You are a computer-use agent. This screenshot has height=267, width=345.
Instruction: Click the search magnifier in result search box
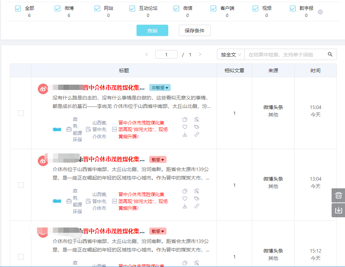pyautogui.click(x=330, y=54)
